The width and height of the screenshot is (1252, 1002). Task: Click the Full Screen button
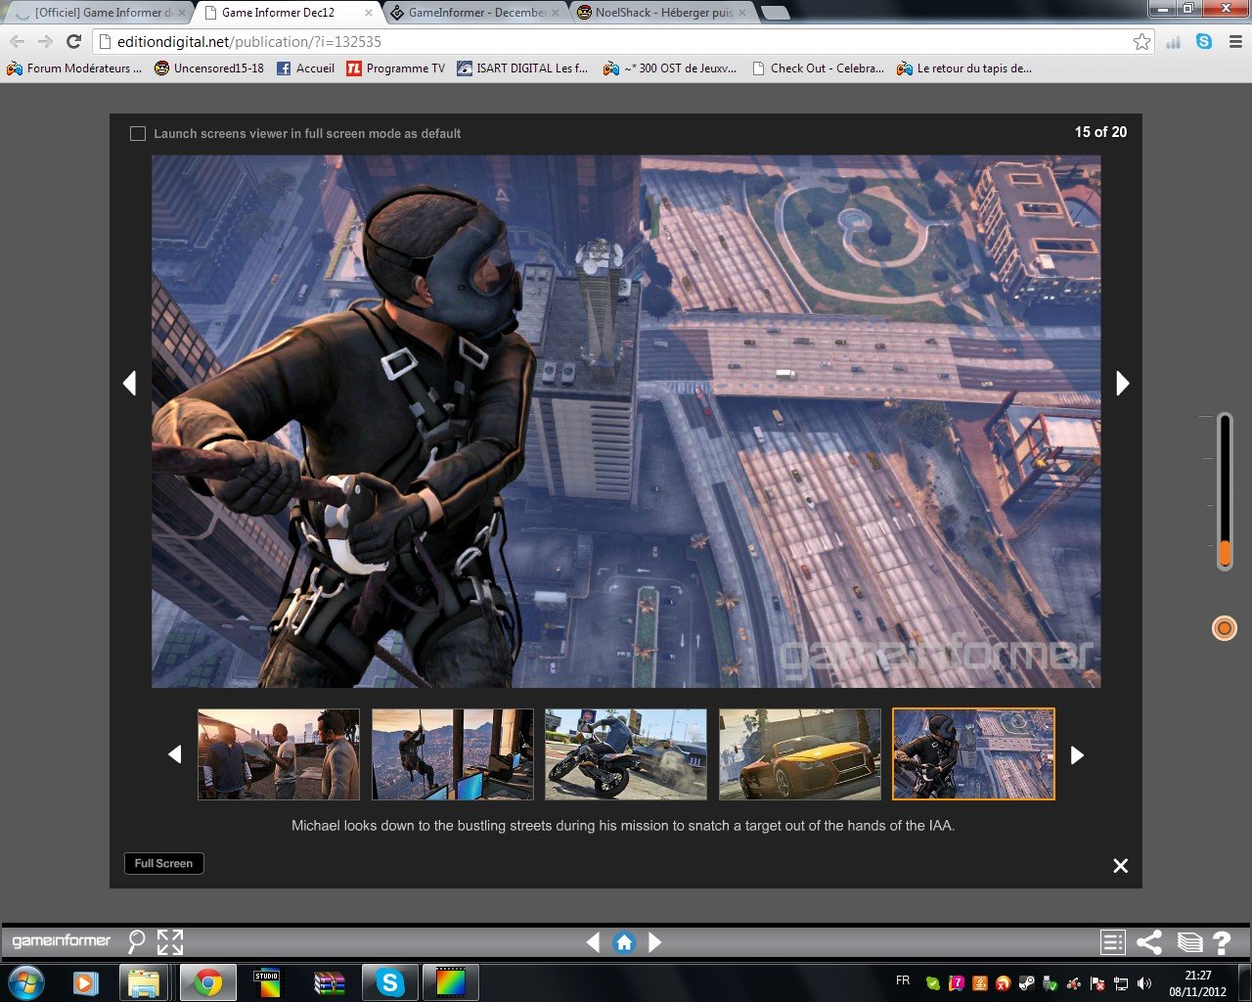click(x=163, y=863)
